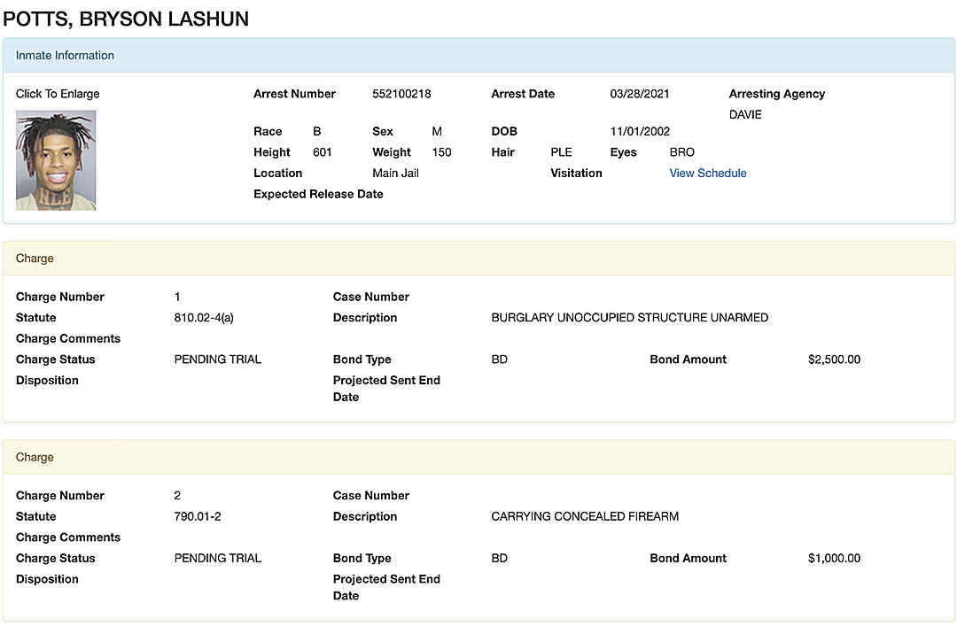Select the BURGLARY UNOCCUPIED STRUCTURE description
Screen dimensions: 957x634
(x=629, y=317)
